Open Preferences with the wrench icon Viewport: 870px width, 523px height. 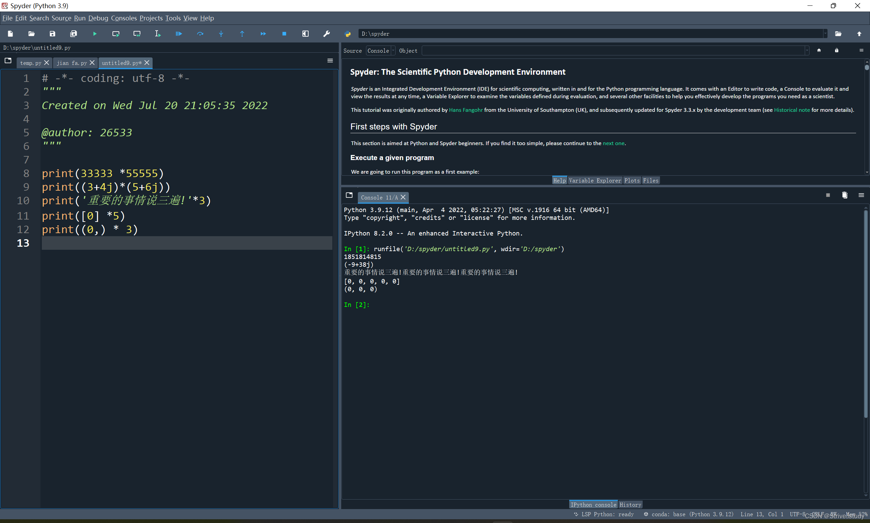click(326, 34)
